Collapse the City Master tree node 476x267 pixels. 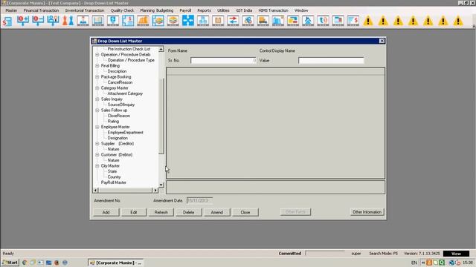tap(97, 166)
